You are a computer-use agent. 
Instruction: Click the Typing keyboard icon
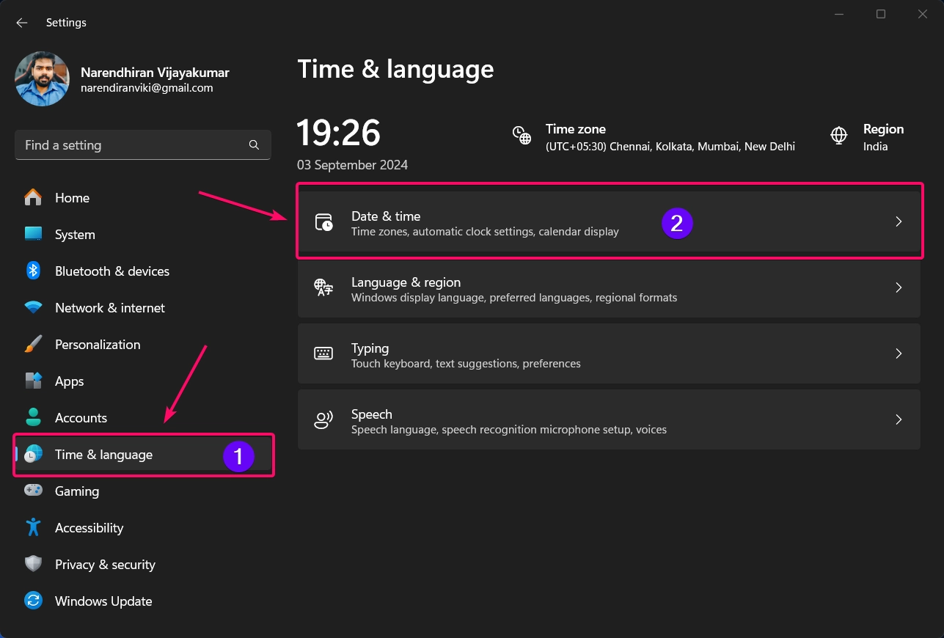(323, 353)
